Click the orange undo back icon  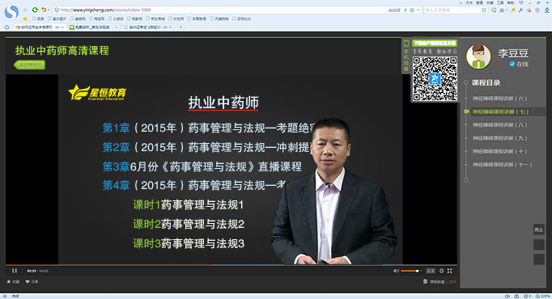tap(44, 10)
